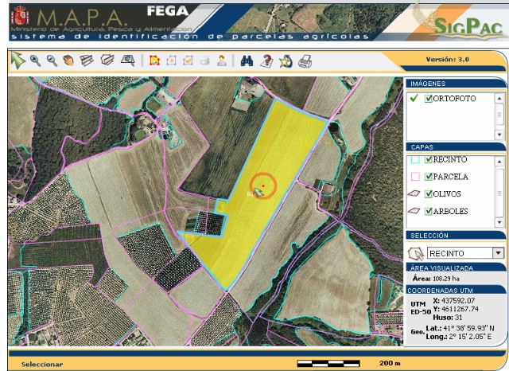Choose the pan hand tool
Screen dimensions: 509x371
click(x=68, y=60)
